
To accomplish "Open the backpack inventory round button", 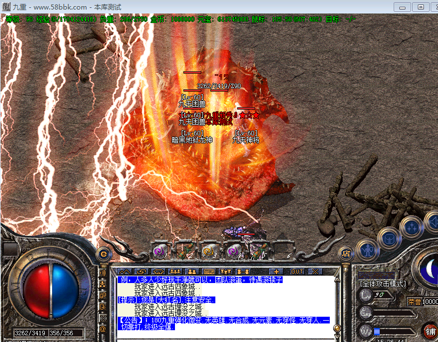I will 389,239.
